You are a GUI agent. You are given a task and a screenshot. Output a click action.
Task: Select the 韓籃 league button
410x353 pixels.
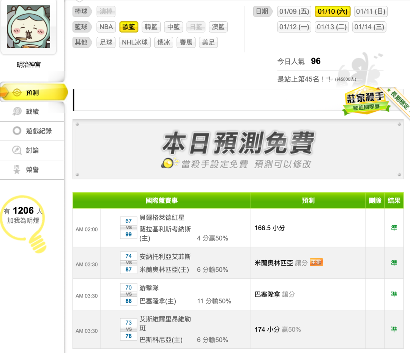coord(151,27)
